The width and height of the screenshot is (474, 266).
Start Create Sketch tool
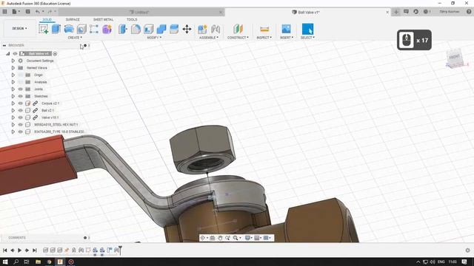pyautogui.click(x=43, y=29)
